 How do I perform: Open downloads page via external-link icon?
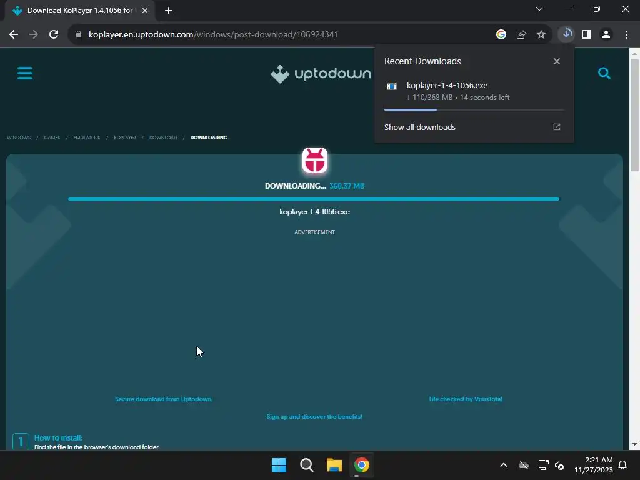pyautogui.click(x=557, y=127)
